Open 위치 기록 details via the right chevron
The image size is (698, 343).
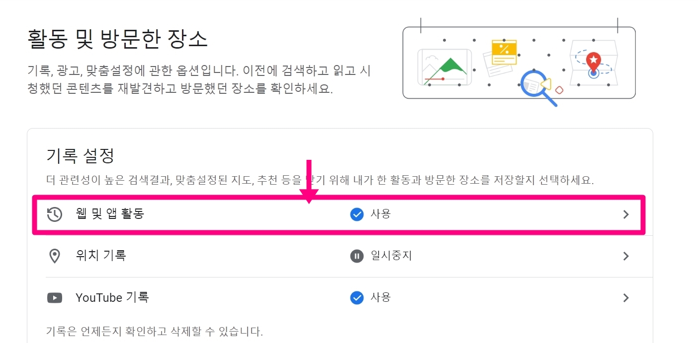point(626,256)
